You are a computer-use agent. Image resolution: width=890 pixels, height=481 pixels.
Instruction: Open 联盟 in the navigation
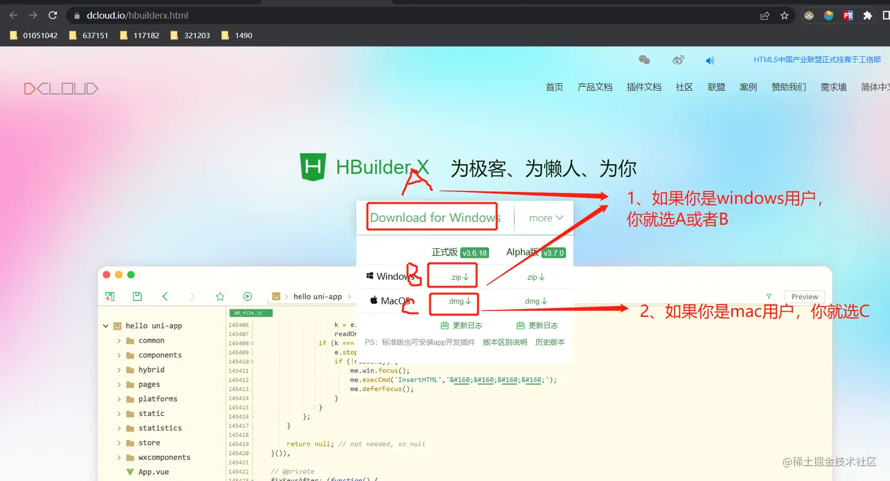(x=716, y=87)
